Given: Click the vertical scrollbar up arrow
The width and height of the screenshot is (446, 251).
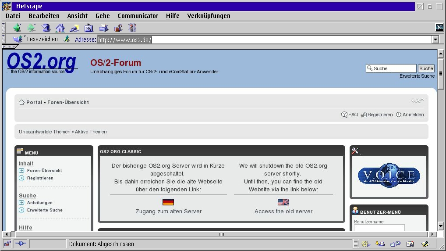Looking at the screenshot, I should coord(441,54).
